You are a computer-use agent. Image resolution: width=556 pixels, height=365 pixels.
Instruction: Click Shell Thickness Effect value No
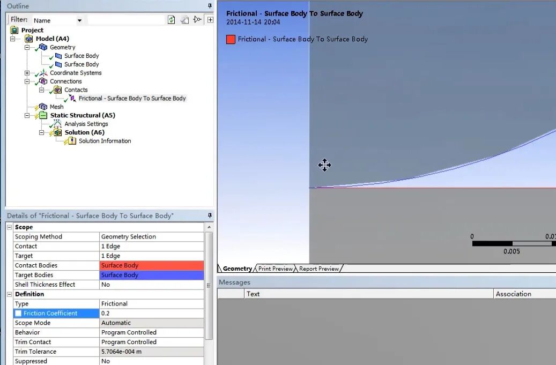152,285
